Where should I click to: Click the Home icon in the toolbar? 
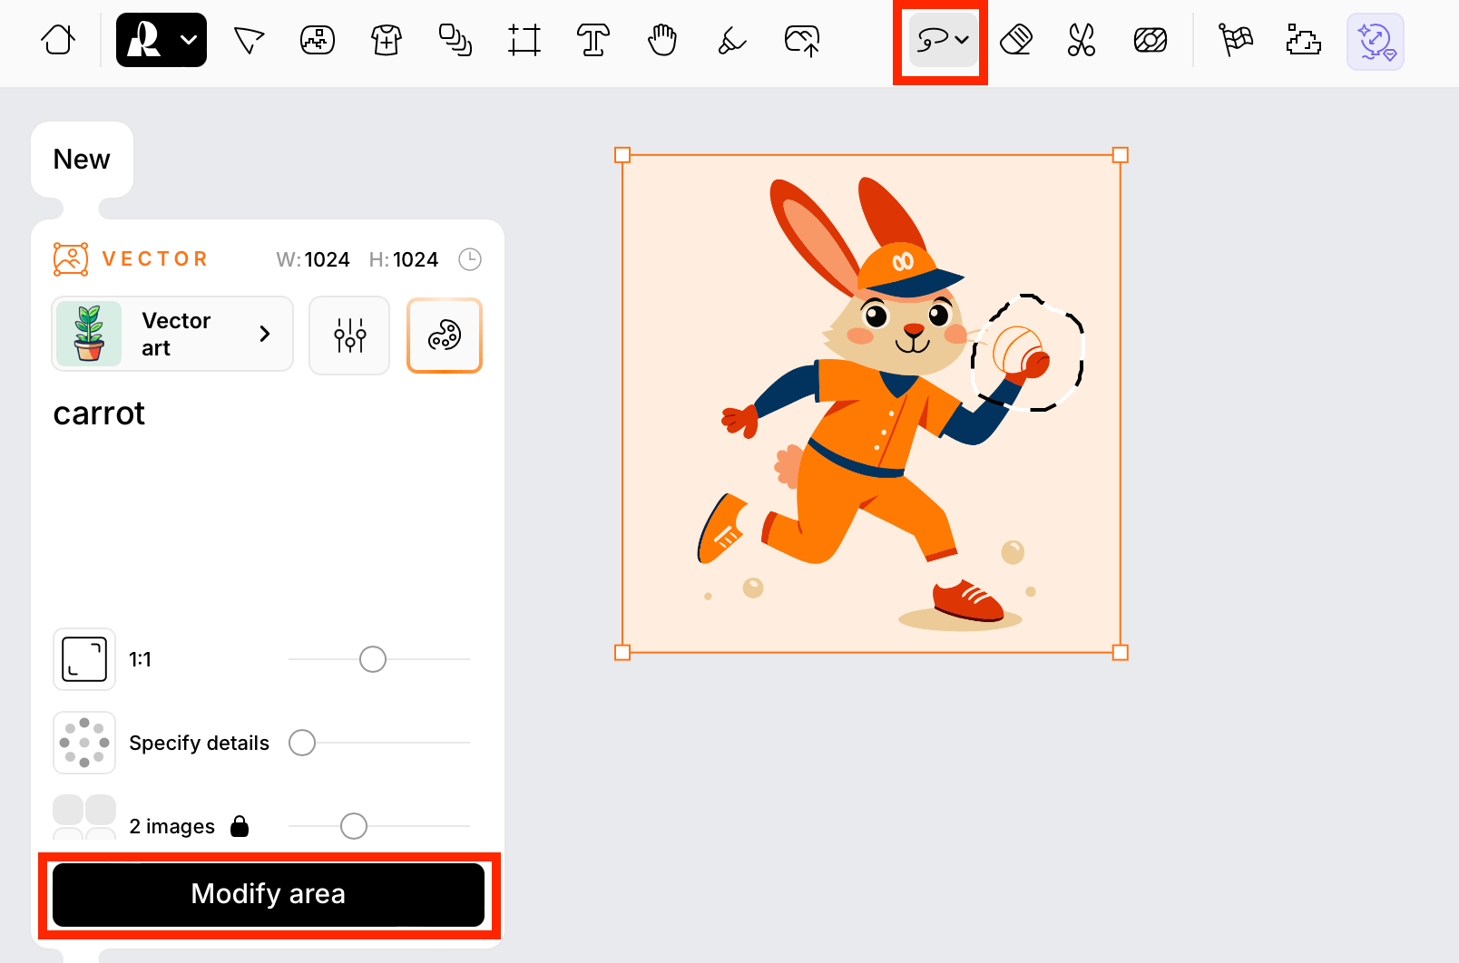[x=58, y=40]
